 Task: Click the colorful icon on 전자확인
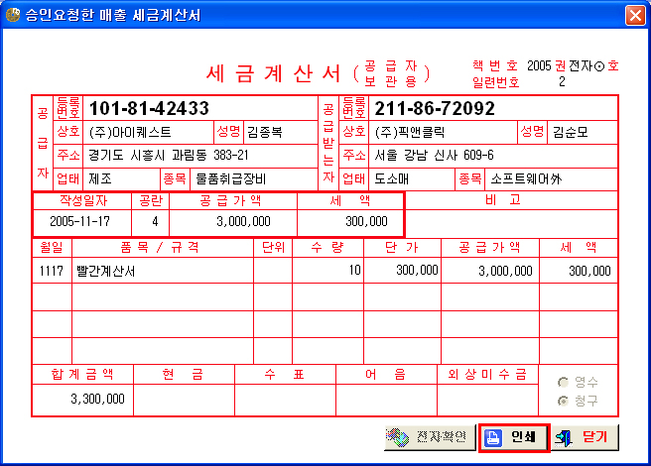(398, 437)
